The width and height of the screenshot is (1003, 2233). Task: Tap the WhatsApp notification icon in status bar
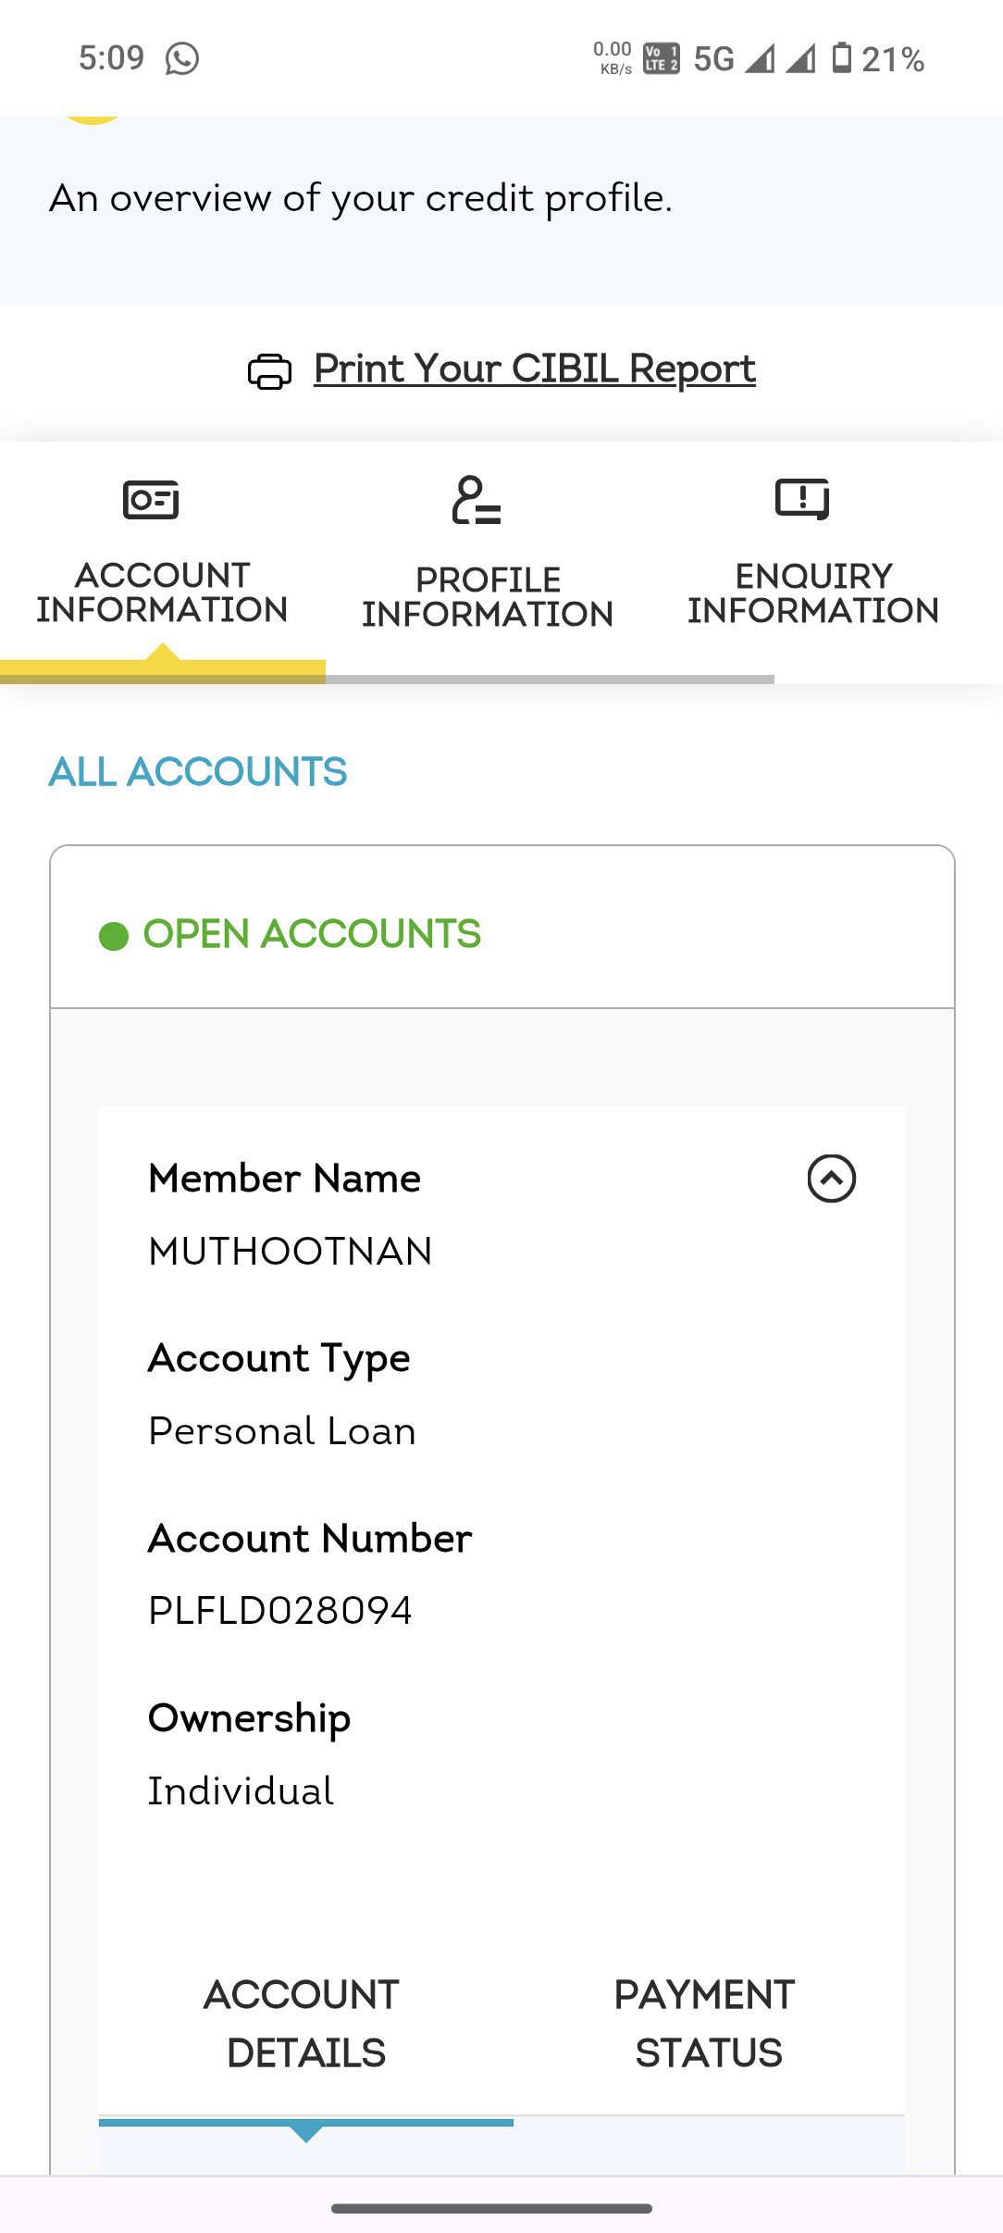[182, 59]
